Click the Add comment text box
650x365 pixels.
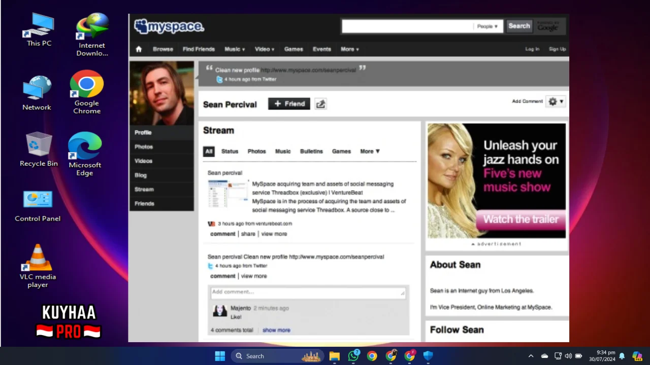pos(307,293)
